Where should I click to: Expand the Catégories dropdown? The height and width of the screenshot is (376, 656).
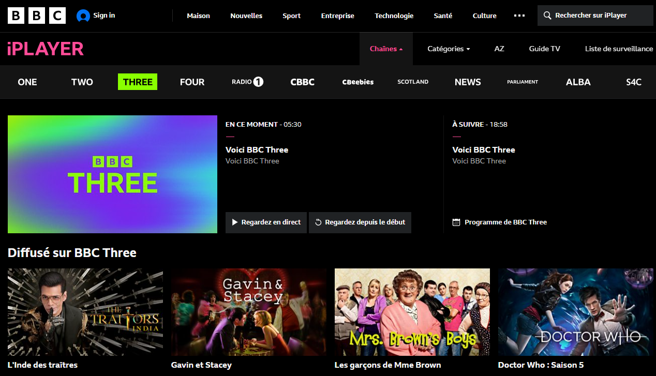click(x=449, y=49)
